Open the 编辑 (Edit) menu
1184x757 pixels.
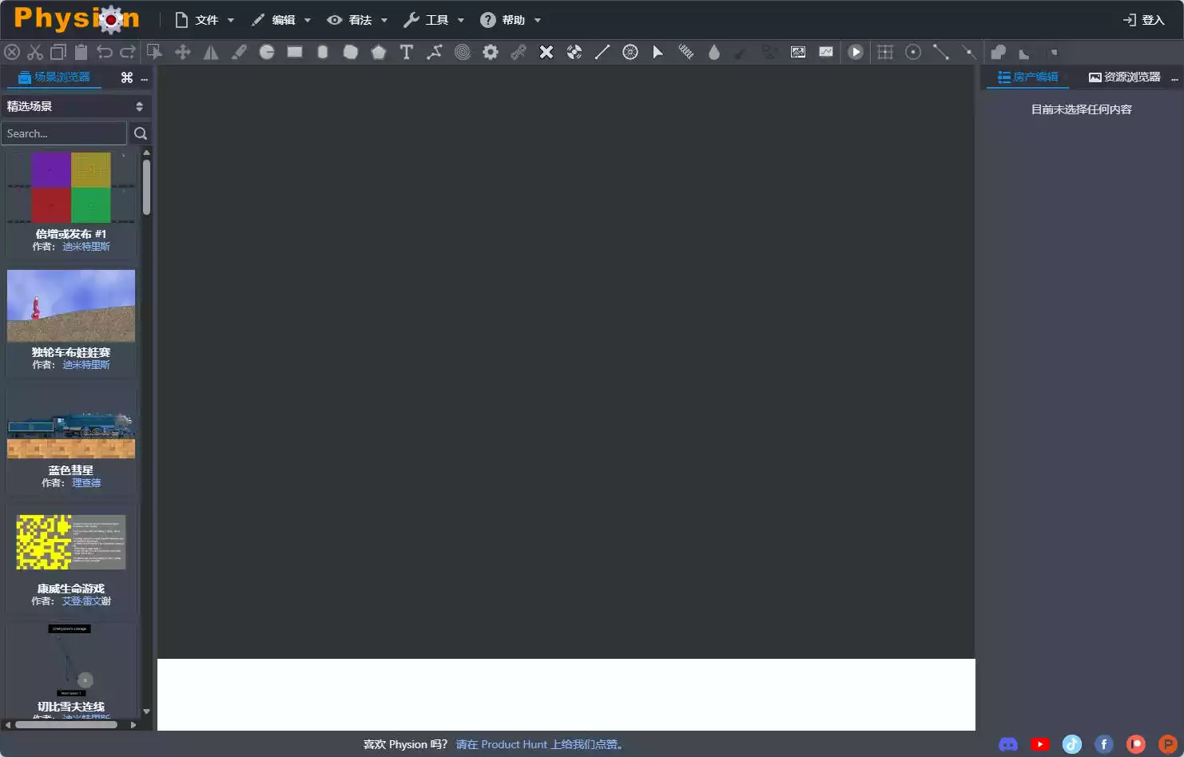click(281, 20)
